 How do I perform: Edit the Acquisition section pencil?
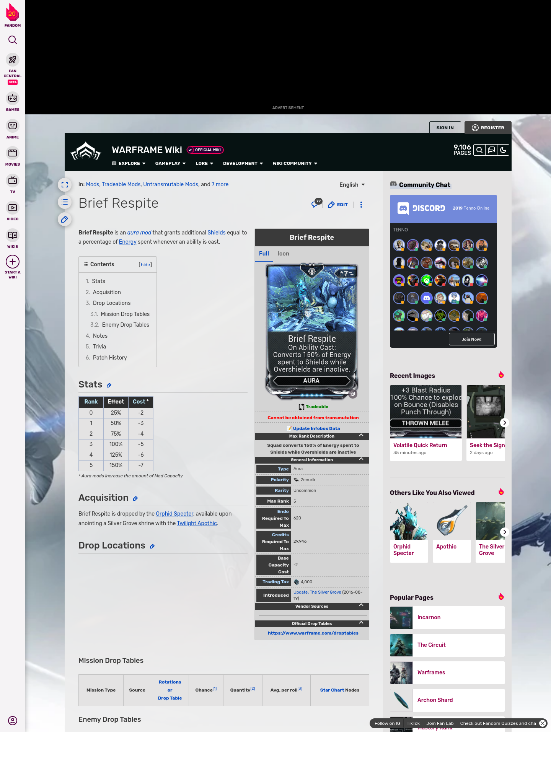[x=135, y=498]
